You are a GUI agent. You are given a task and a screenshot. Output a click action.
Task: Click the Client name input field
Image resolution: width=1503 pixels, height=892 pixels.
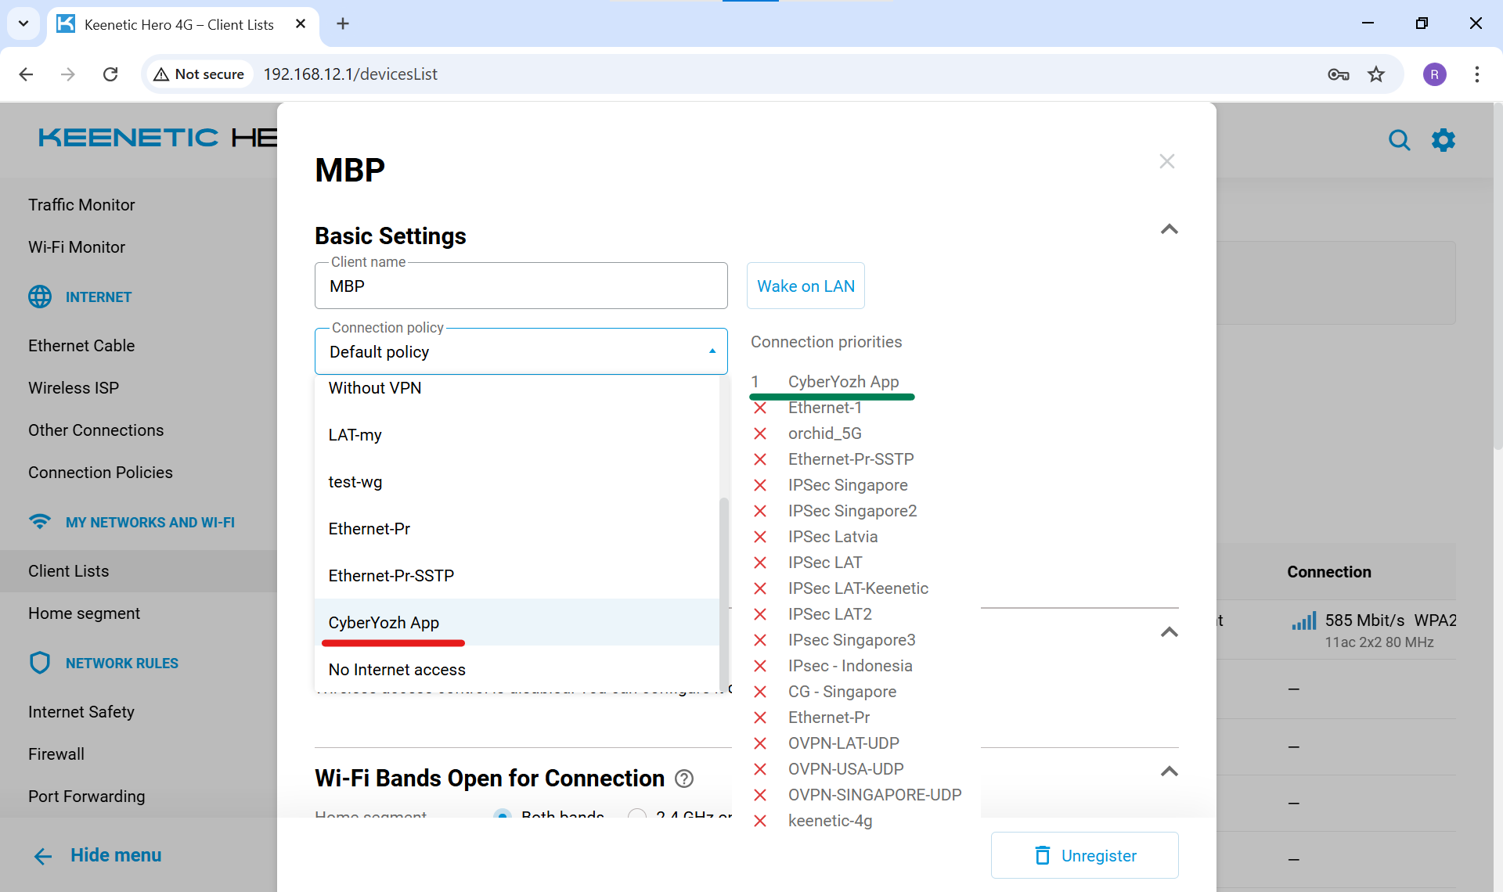pos(521,286)
